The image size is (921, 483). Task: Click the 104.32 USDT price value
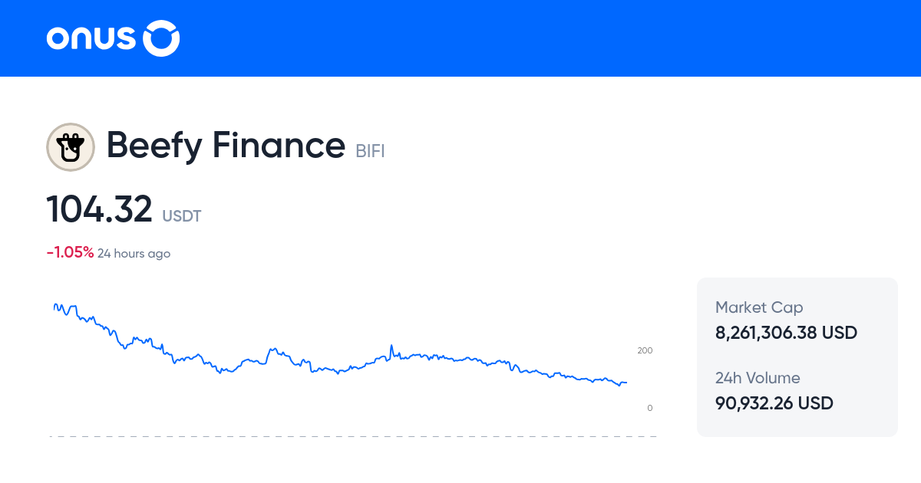101,209
